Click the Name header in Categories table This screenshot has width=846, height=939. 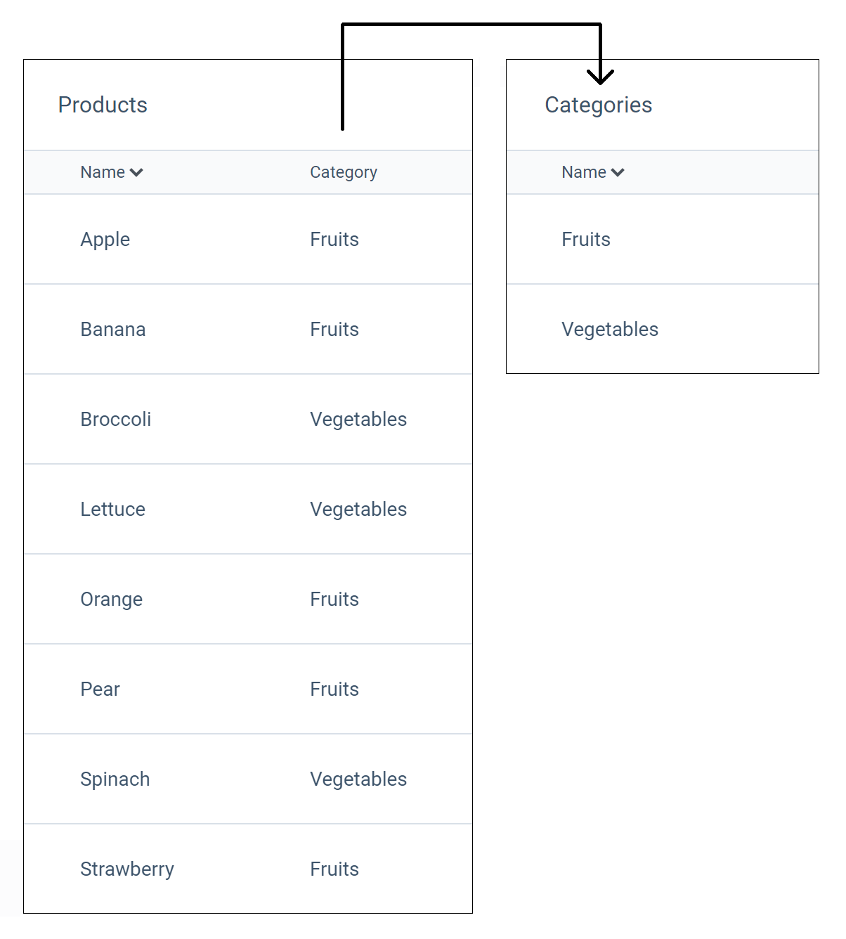[x=583, y=172]
